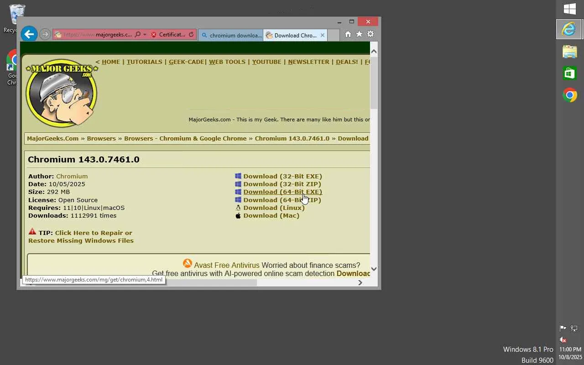Open the TUTORIALS navigation link
Screen dimensions: 584x365
(144, 62)
